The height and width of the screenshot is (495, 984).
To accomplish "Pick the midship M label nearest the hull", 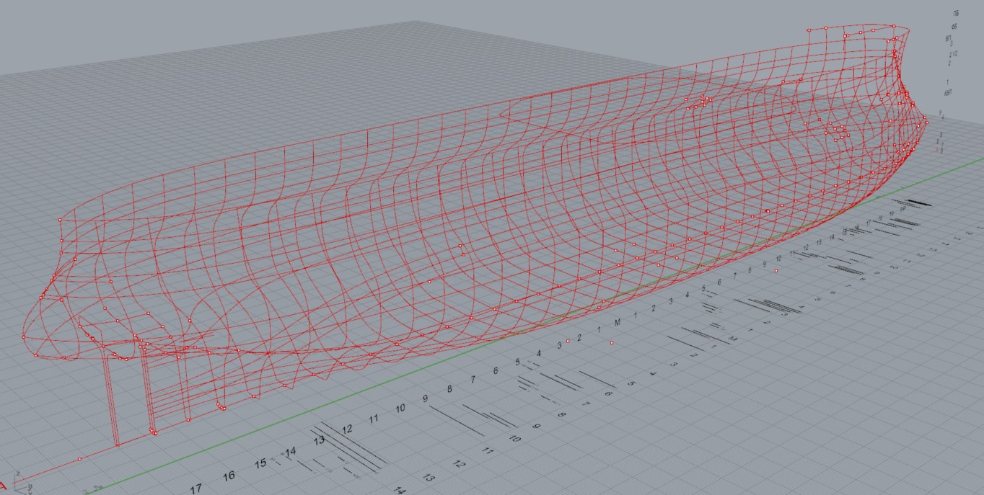I will [x=618, y=323].
